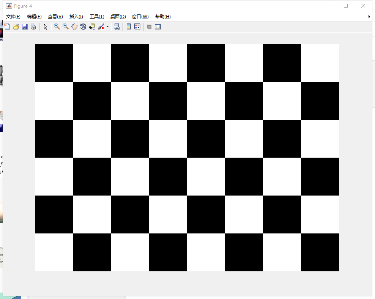Viewport: 375px width, 299px height.
Task: Open the 文件(F) menu
Action: 13,16
